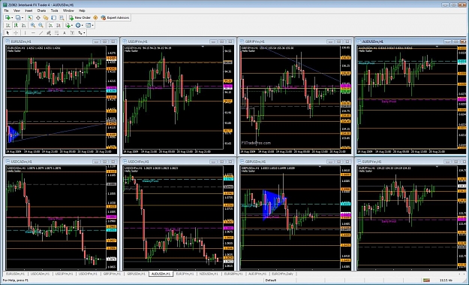469x285 pixels.
Task: Switch to the NZDUSDm,H1 bottom tab
Action: (209, 274)
